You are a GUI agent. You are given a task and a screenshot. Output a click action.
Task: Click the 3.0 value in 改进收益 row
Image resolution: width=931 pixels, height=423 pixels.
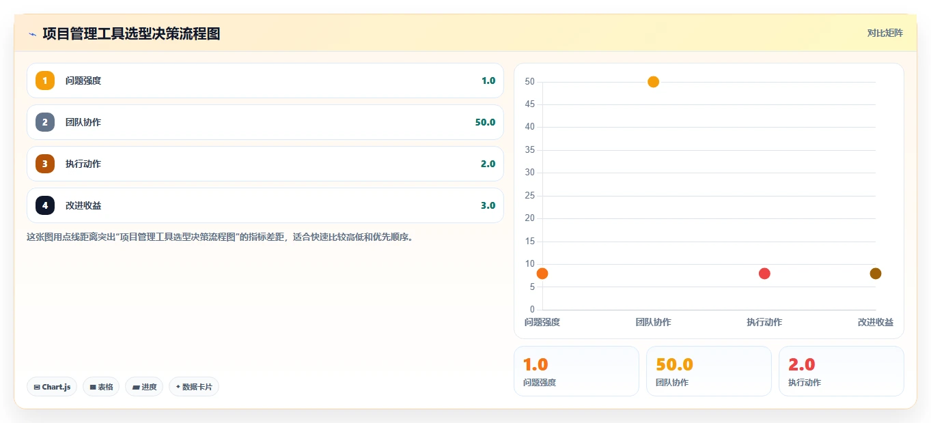488,205
